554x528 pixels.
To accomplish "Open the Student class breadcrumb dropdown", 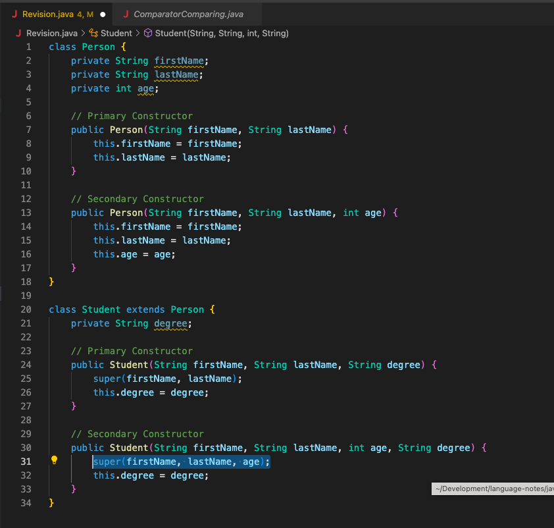I will tap(116, 33).
